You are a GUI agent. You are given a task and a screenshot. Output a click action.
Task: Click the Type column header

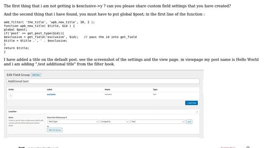pyautogui.click(x=155, y=90)
